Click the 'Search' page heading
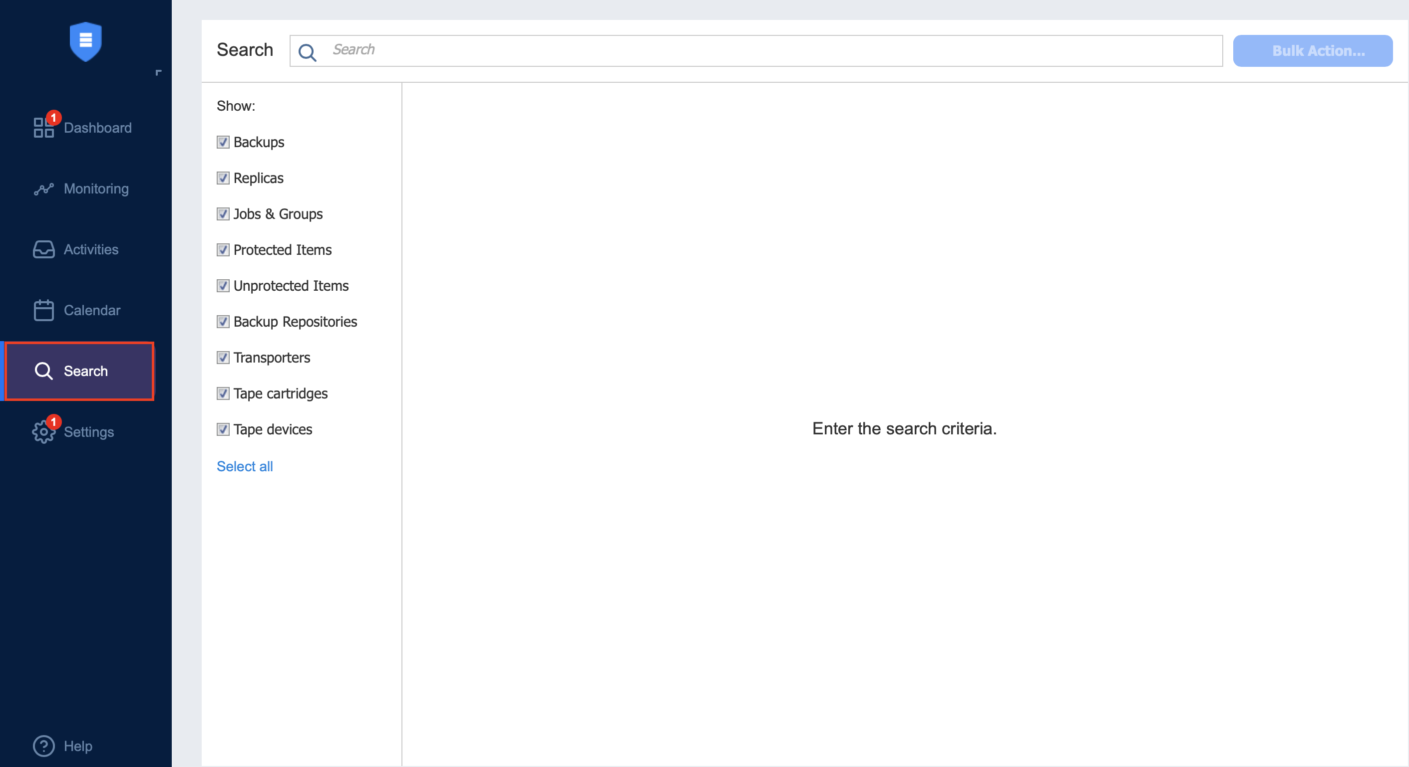Screen dimensions: 1409x767 [x=245, y=50]
